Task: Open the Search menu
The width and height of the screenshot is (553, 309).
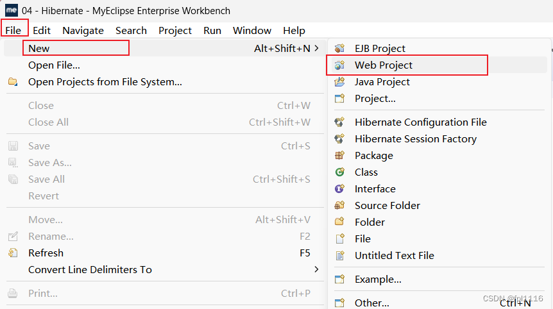Action: [131, 30]
